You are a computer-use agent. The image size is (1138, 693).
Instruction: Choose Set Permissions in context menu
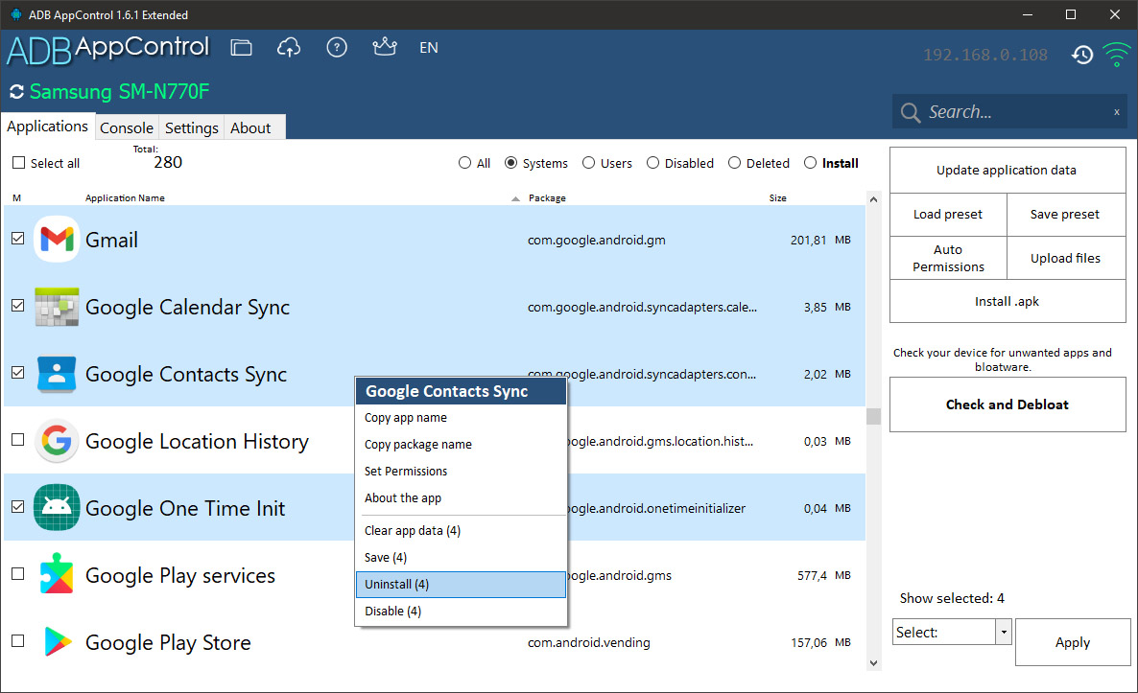pyautogui.click(x=461, y=472)
